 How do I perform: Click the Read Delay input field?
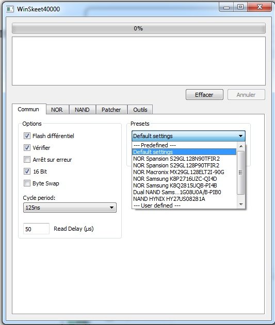coord(36,229)
